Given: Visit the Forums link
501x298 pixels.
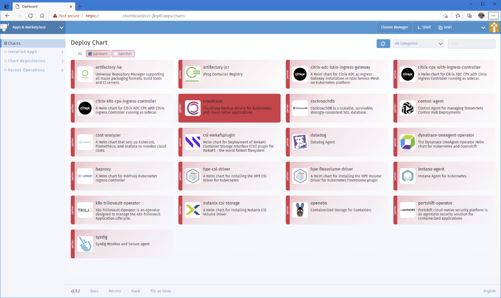Looking at the screenshot, I should 115,291.
